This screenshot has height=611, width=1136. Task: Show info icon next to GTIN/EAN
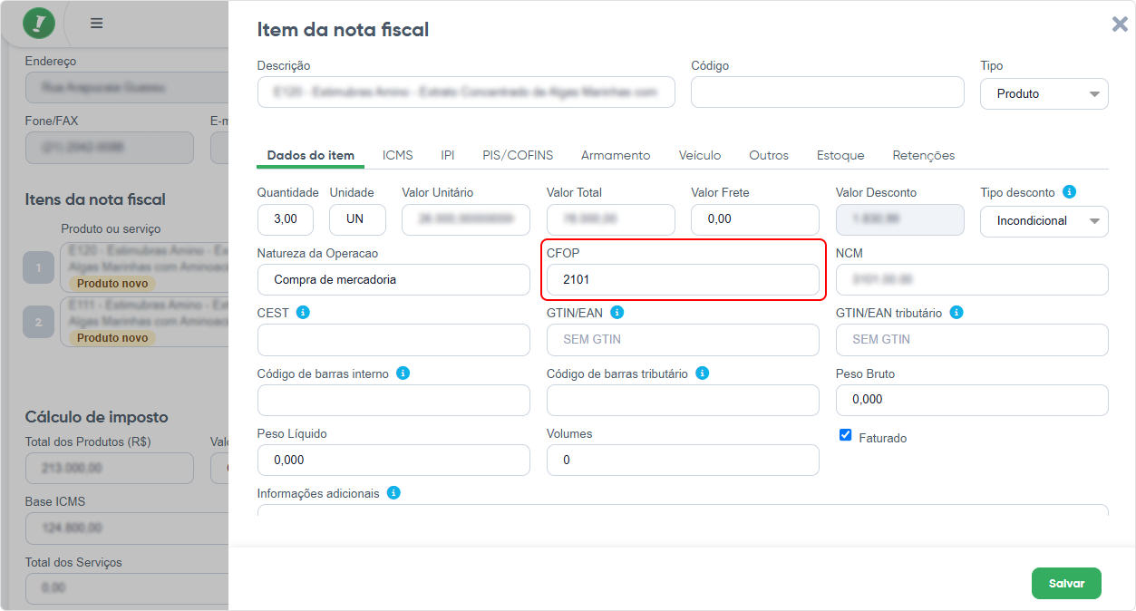coord(617,313)
